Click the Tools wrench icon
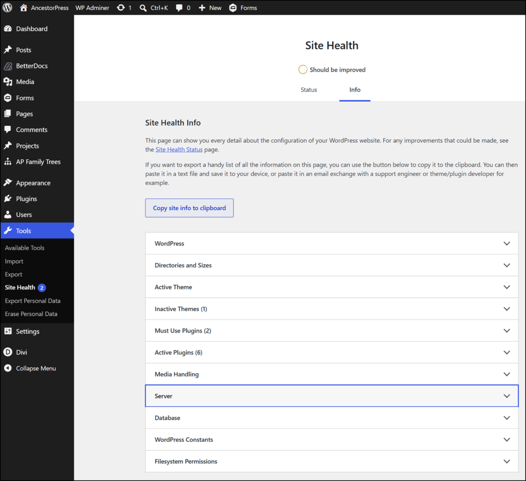 [8, 230]
